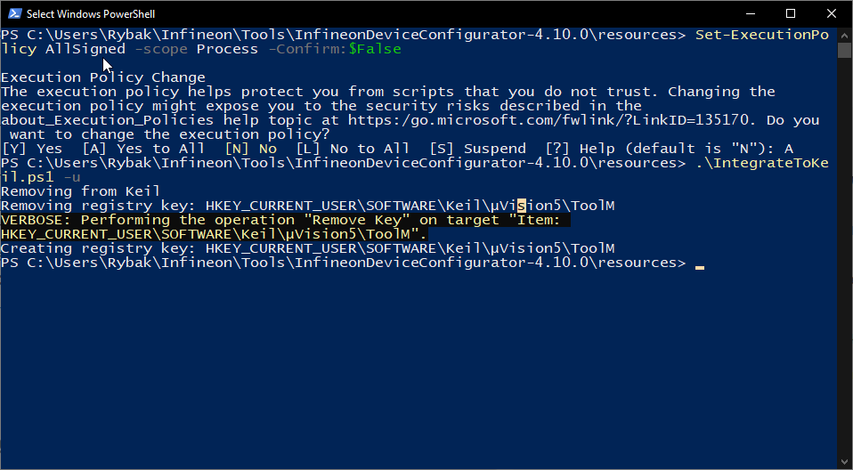853x470 pixels.
Task: Click the "Select Windows PowerShell" title text
Action: point(91,14)
